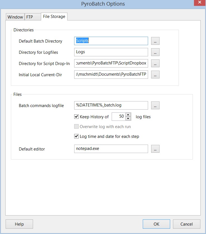
Task: Click the Script Drop-In directory field
Action: click(x=111, y=63)
